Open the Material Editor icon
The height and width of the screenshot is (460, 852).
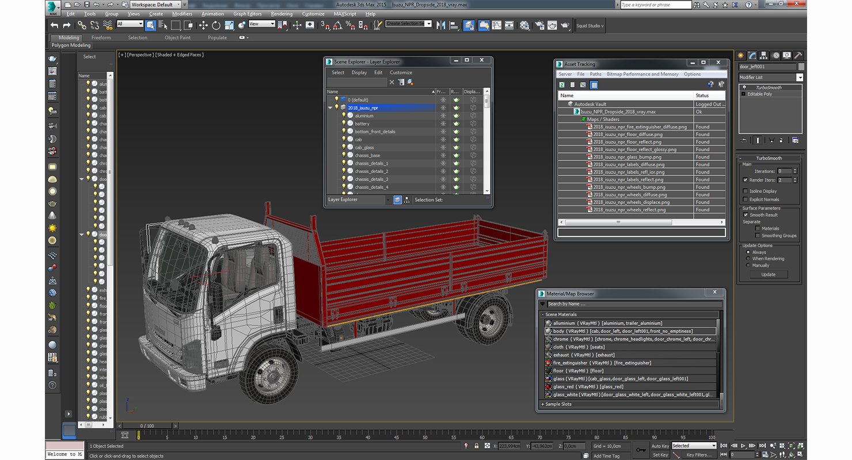click(x=524, y=25)
